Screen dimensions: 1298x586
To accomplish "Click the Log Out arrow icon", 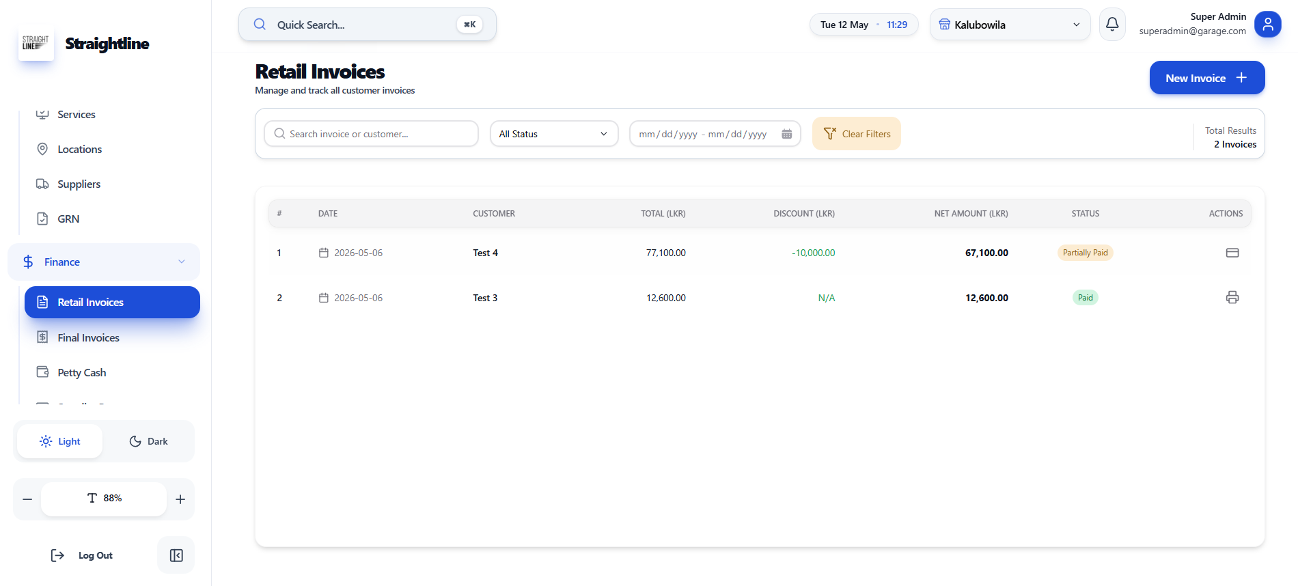I will click(x=57, y=555).
